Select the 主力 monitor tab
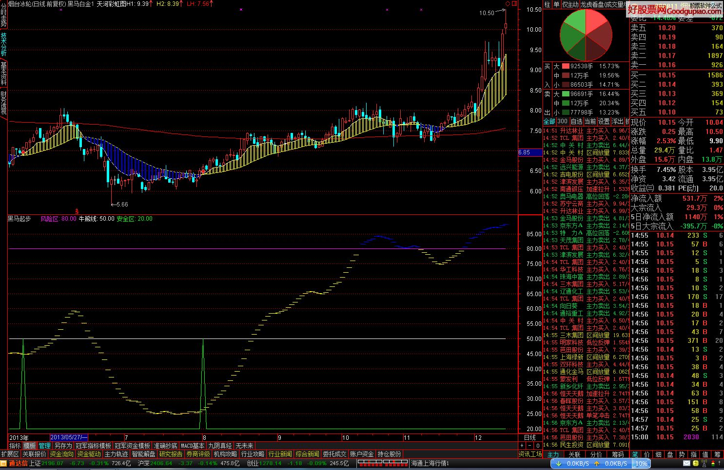The height and width of the screenshot is (470, 724). [x=553, y=454]
